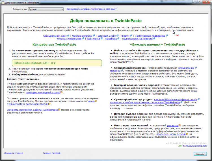Click help icon after проверка новых версий
Screen dimensions: 212x161
187,134
